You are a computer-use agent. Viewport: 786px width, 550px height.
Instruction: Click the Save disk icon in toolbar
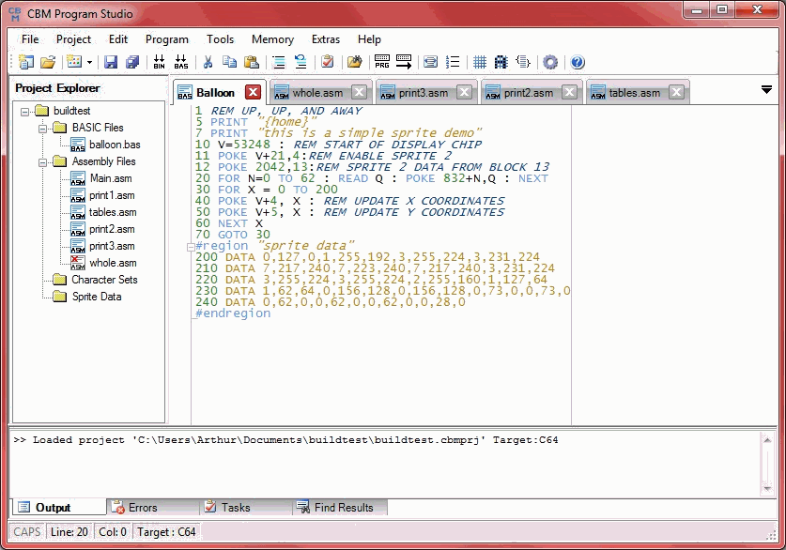coord(111,63)
